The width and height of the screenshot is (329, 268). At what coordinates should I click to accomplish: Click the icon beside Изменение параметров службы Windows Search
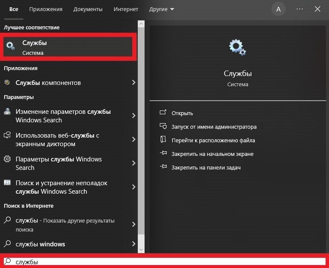pyautogui.click(x=7, y=111)
